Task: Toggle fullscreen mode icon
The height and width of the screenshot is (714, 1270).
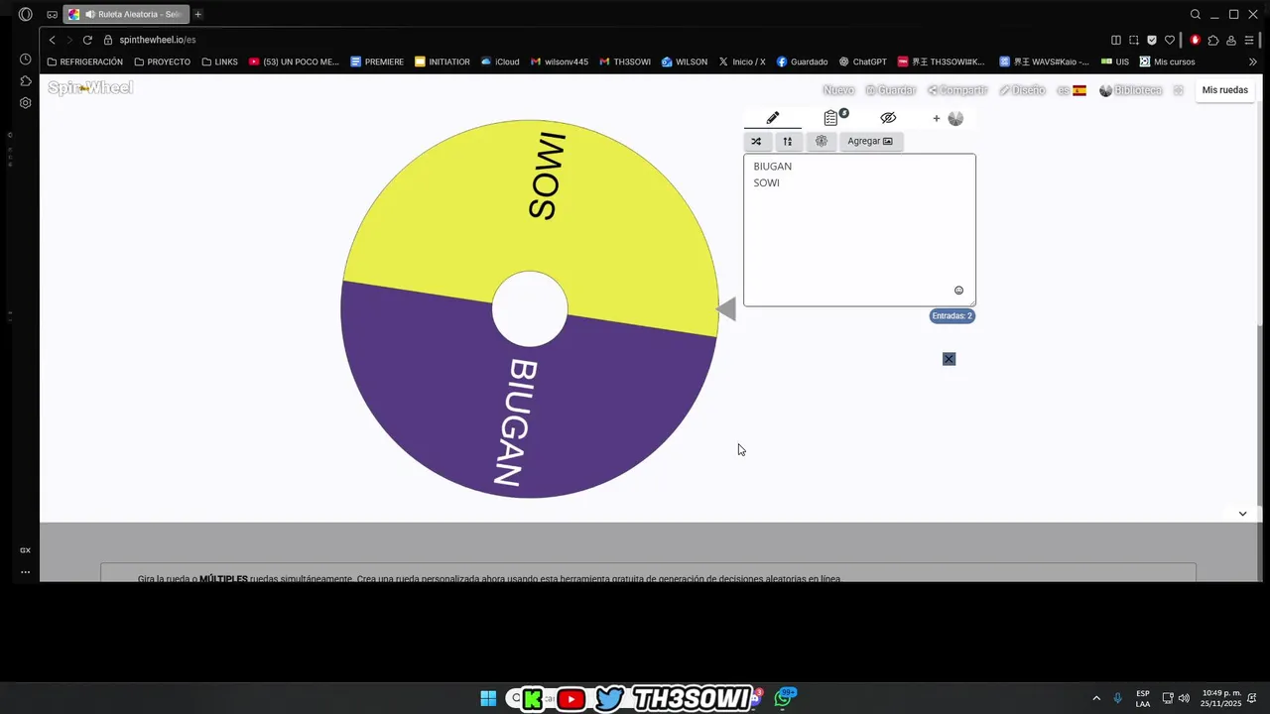Action: click(1178, 90)
